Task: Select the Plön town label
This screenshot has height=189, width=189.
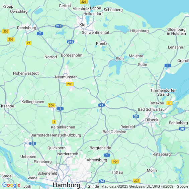Action: [119, 59]
